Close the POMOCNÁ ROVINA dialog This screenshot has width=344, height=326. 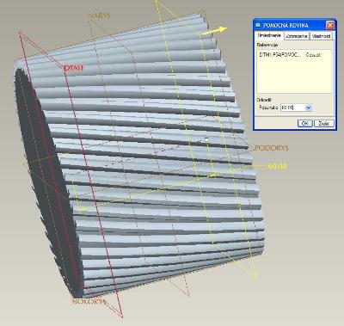click(x=330, y=25)
